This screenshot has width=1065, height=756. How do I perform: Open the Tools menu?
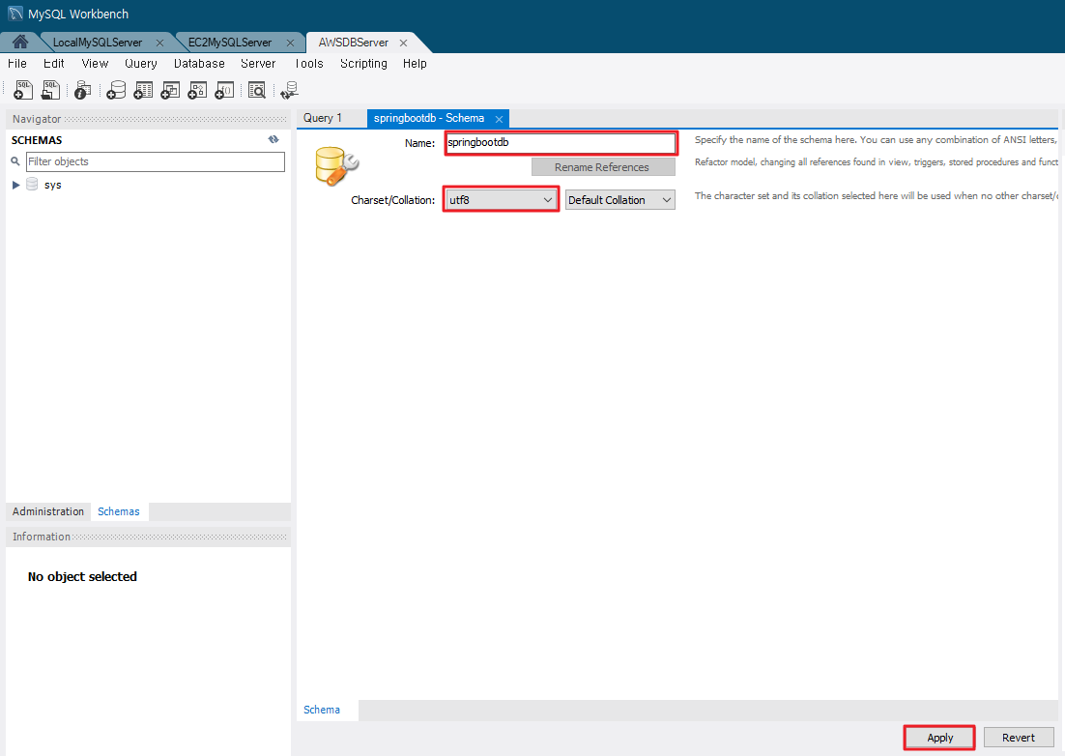pyautogui.click(x=309, y=63)
